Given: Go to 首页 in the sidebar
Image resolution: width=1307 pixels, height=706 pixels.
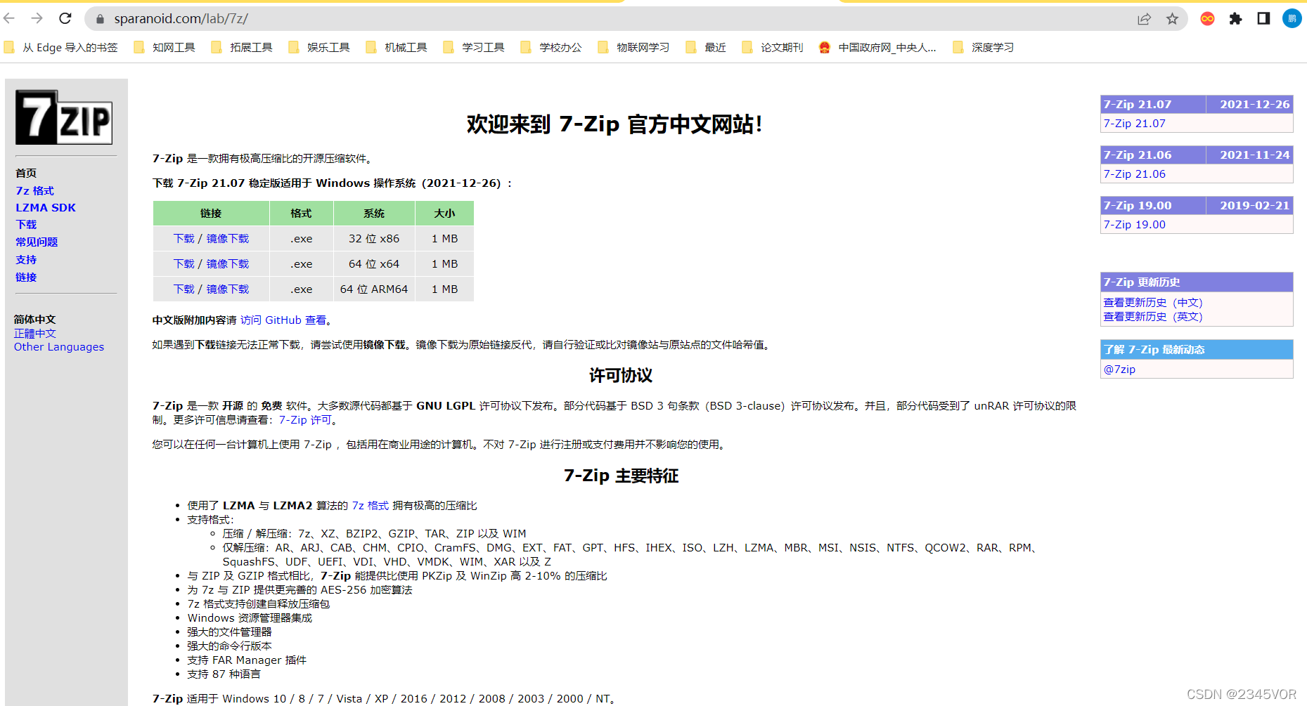Looking at the screenshot, I should 26,173.
